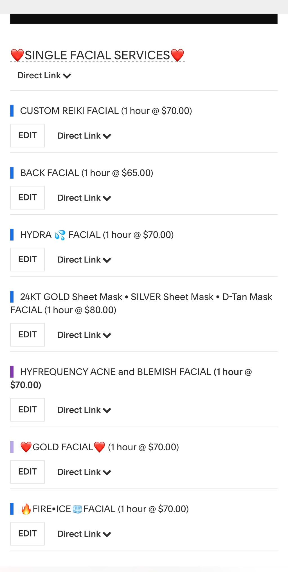Edit the Back Facial service

pos(27,197)
